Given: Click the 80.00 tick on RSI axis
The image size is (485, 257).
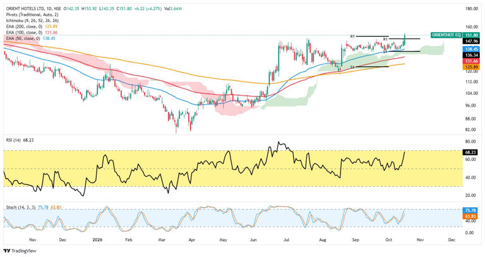Looking at the screenshot, I should (x=472, y=141).
